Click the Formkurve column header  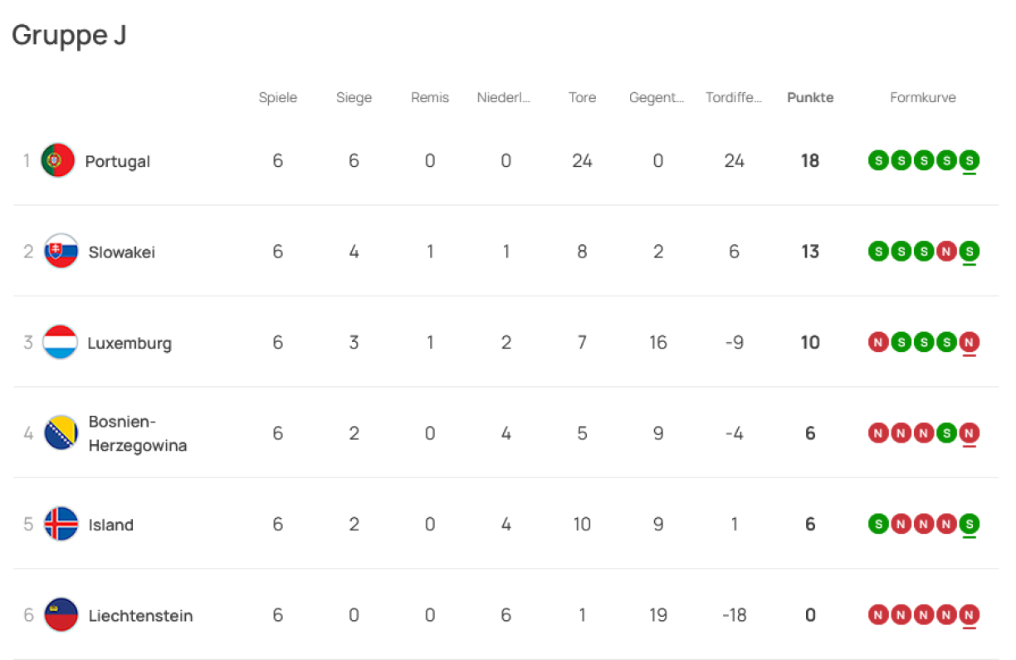(922, 97)
